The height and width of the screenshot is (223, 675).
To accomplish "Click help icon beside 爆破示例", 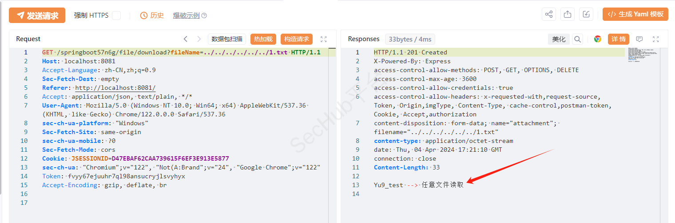I will click(x=204, y=15).
